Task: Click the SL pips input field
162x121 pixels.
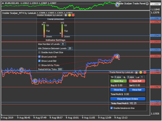Action: 131,77
